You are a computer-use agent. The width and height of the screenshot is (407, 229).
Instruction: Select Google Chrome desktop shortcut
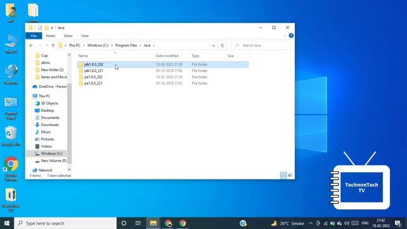point(11,169)
